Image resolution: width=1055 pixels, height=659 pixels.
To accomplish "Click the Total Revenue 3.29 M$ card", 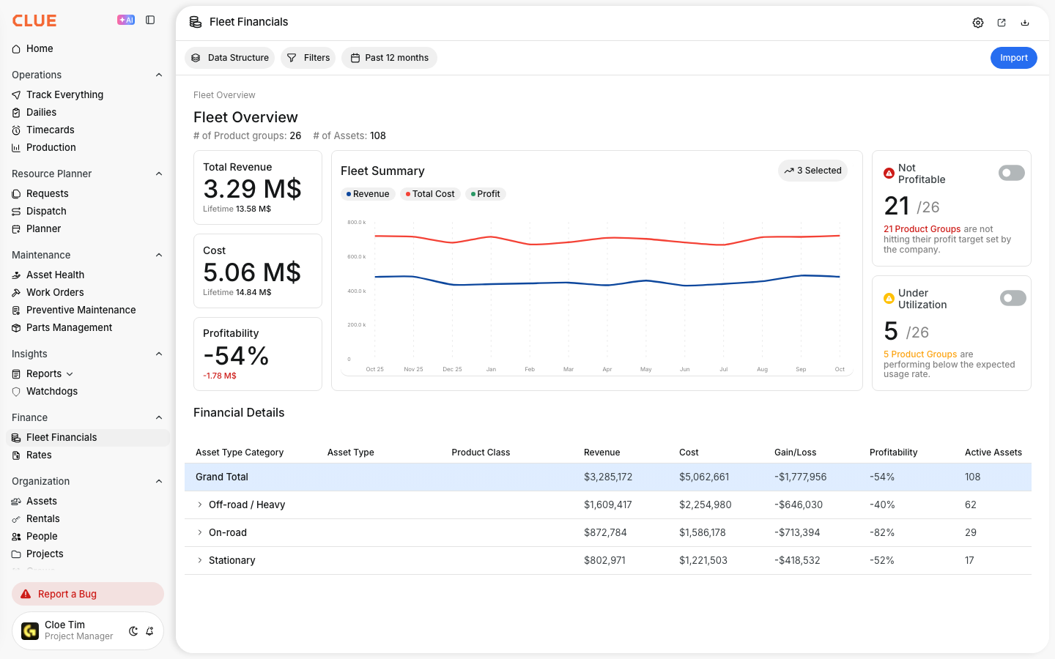I will 258,187.
